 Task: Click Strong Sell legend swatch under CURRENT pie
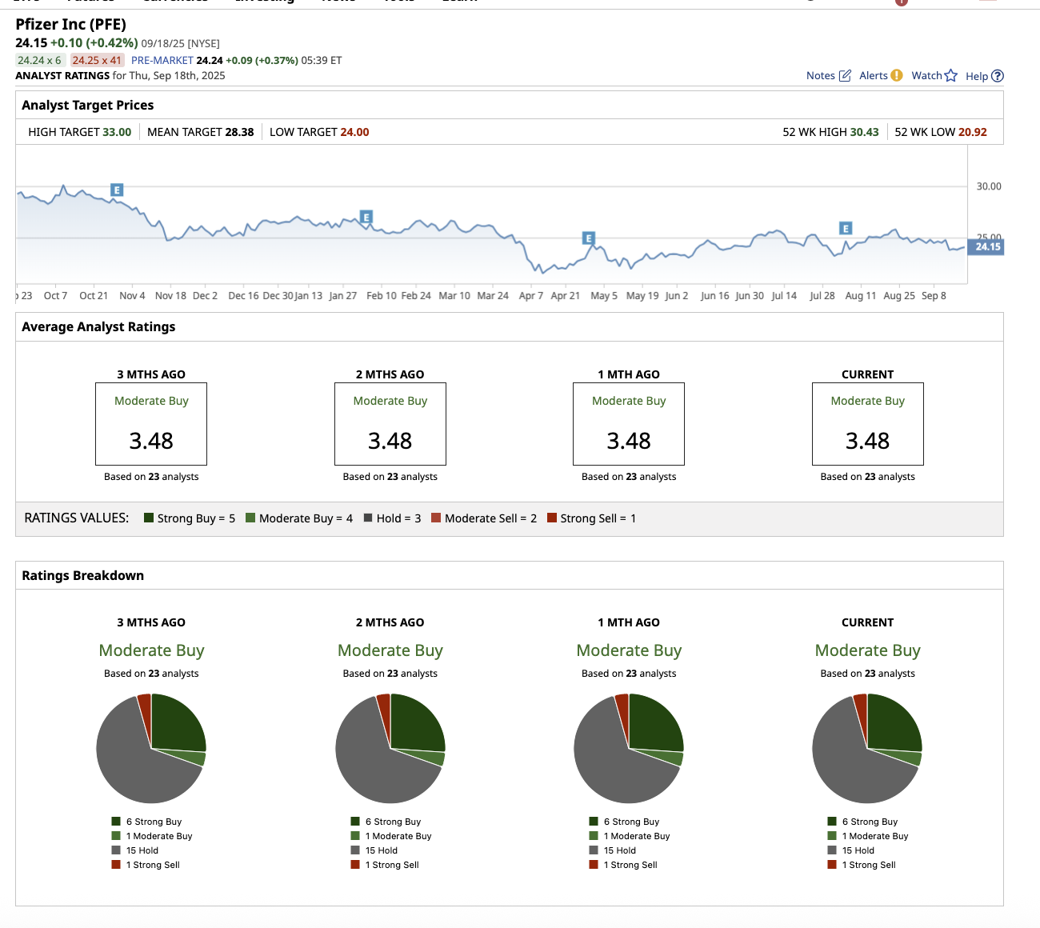click(x=833, y=865)
